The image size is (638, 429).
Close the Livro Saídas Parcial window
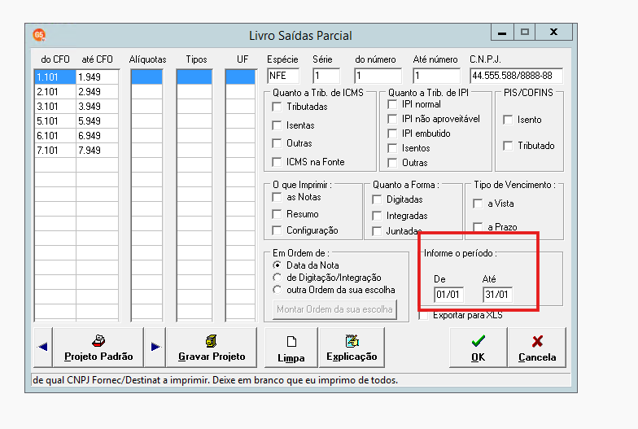click(553, 33)
